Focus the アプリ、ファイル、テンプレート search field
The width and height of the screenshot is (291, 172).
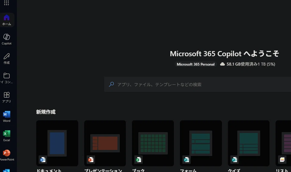(197, 84)
